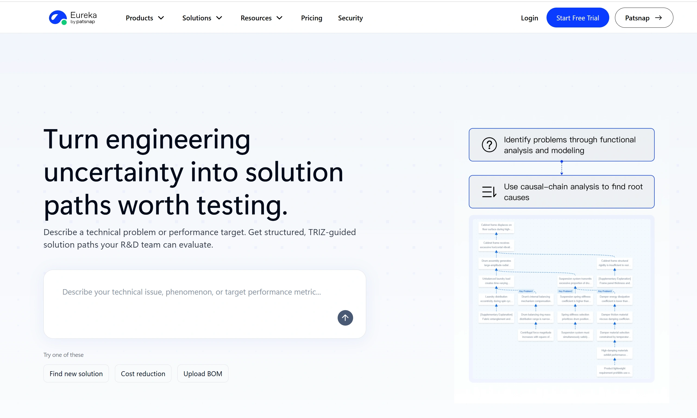Click the Login link
Viewport: 697px width, 418px height.
pos(529,18)
